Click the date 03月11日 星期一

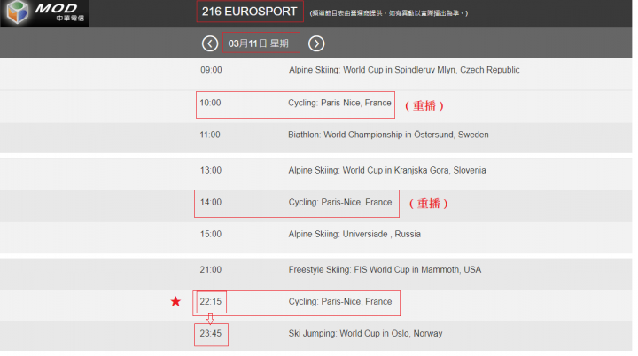[x=262, y=43]
